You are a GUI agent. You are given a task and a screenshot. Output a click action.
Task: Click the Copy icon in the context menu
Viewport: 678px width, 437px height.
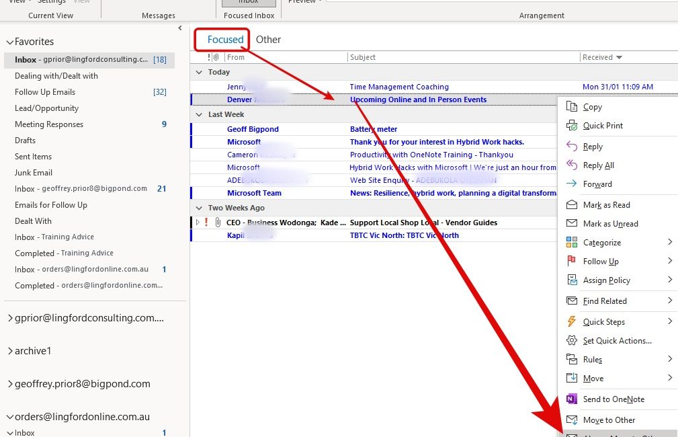click(x=572, y=106)
